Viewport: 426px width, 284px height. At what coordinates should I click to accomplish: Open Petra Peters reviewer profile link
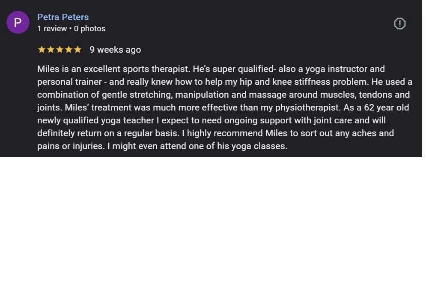63,17
